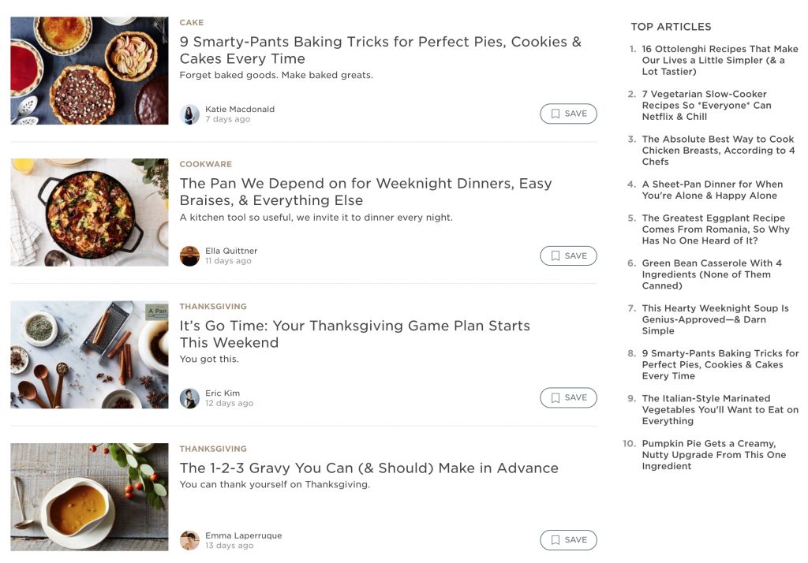The height and width of the screenshot is (563, 808).
Task: Open the Greatest Eggplant Recipe top article
Action: pyautogui.click(x=715, y=229)
